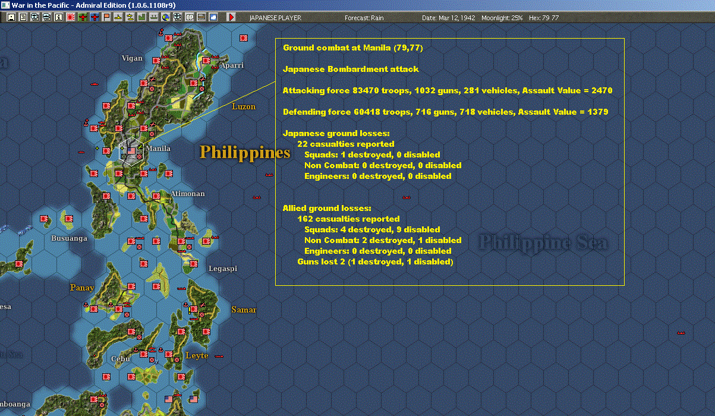Click '162 casualties reported' line
Viewport: 715px width, 416px height.
(348, 219)
